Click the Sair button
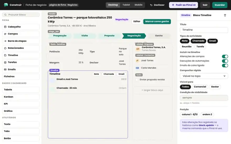Viewport: 231px width, 144px height. (x=205, y=5)
